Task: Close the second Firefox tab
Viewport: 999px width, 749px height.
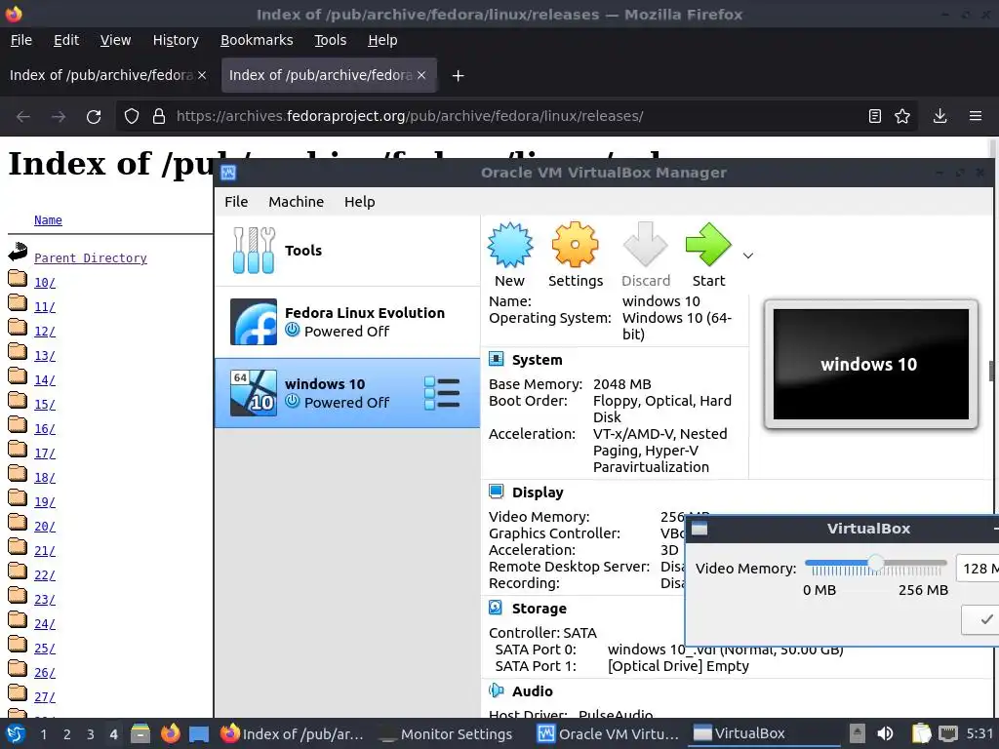Action: [421, 75]
